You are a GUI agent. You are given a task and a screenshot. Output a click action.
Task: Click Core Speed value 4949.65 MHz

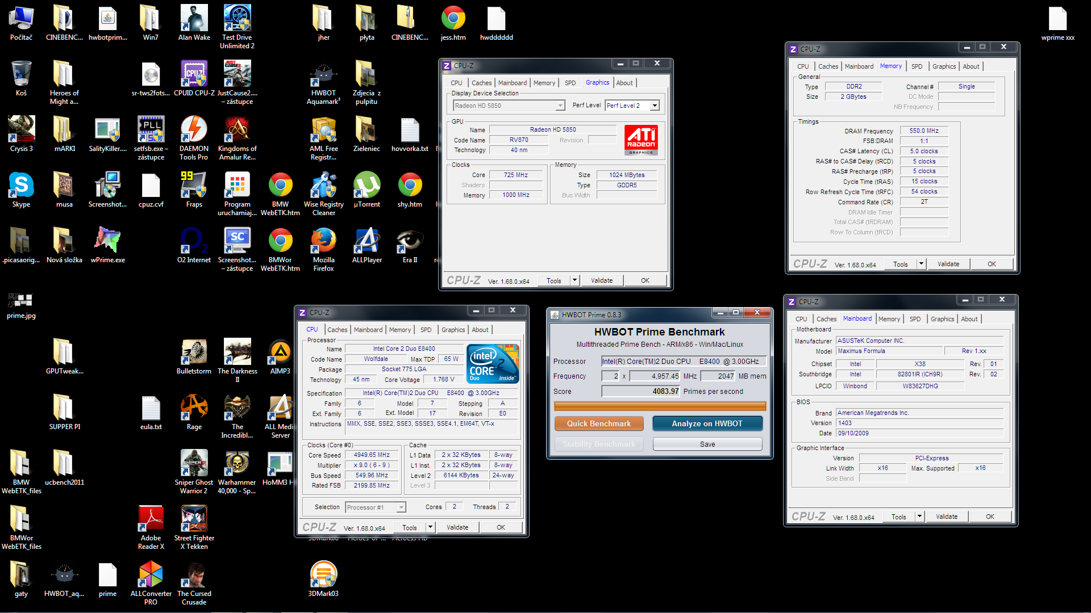click(x=372, y=455)
